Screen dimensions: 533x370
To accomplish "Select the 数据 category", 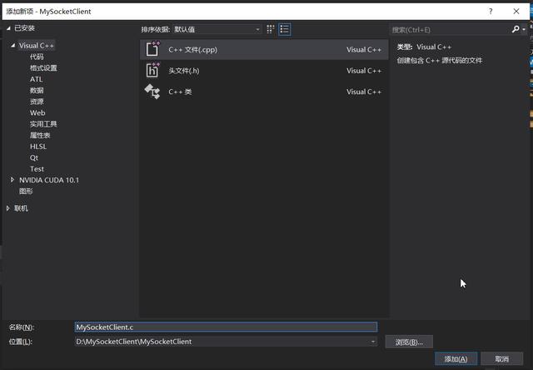I will [x=37, y=90].
